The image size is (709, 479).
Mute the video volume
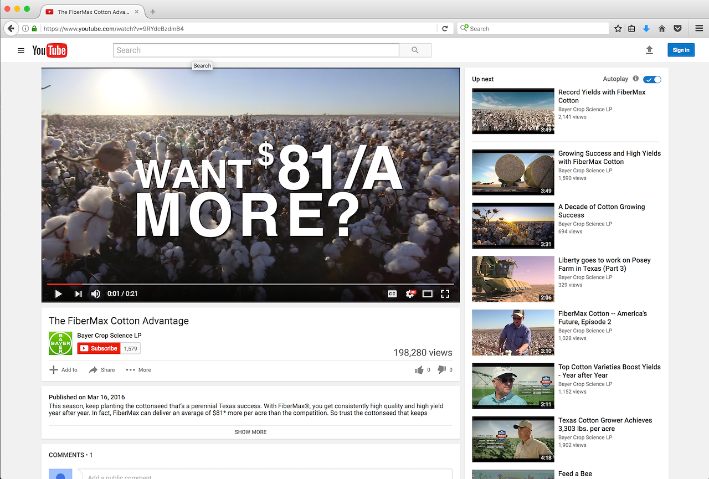click(96, 294)
